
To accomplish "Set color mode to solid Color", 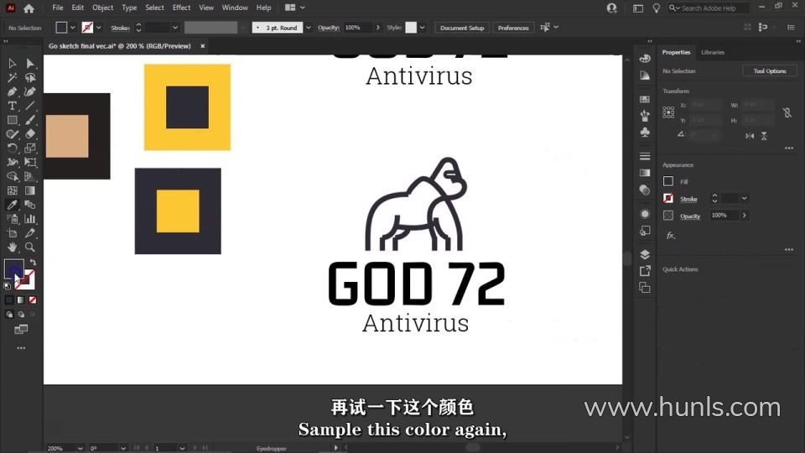I will [x=9, y=300].
